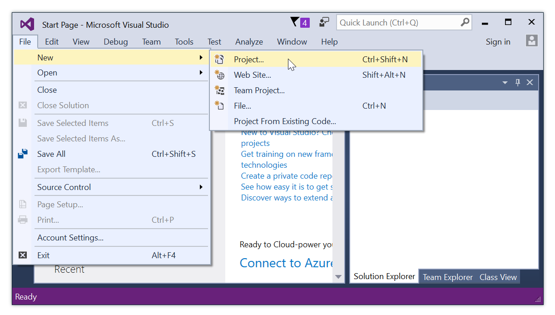
Task: Select File... in the New submenu
Action: [317, 106]
